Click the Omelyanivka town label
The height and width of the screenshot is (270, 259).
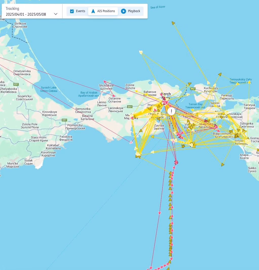(22, 73)
